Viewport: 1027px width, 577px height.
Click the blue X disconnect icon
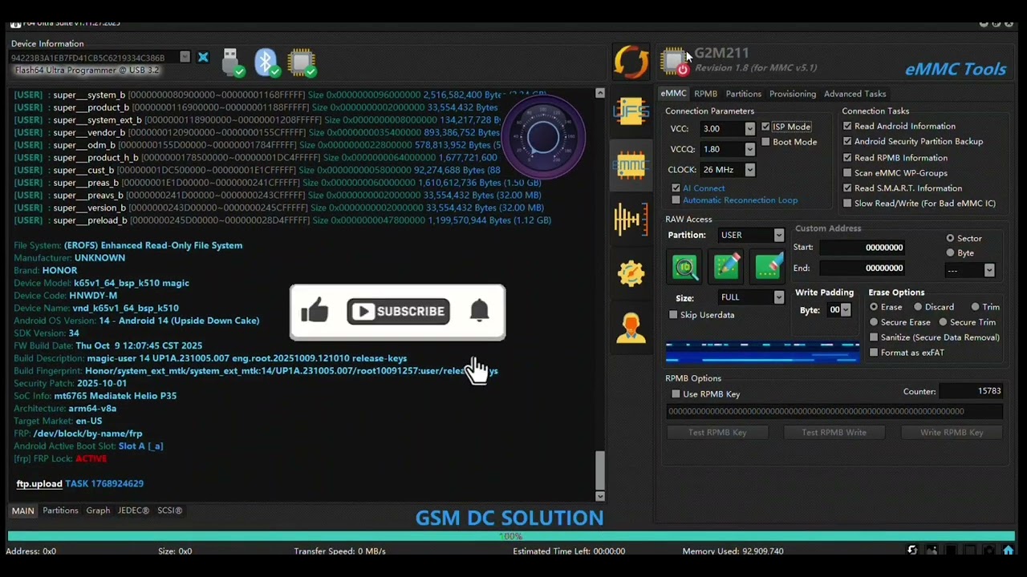(x=203, y=58)
